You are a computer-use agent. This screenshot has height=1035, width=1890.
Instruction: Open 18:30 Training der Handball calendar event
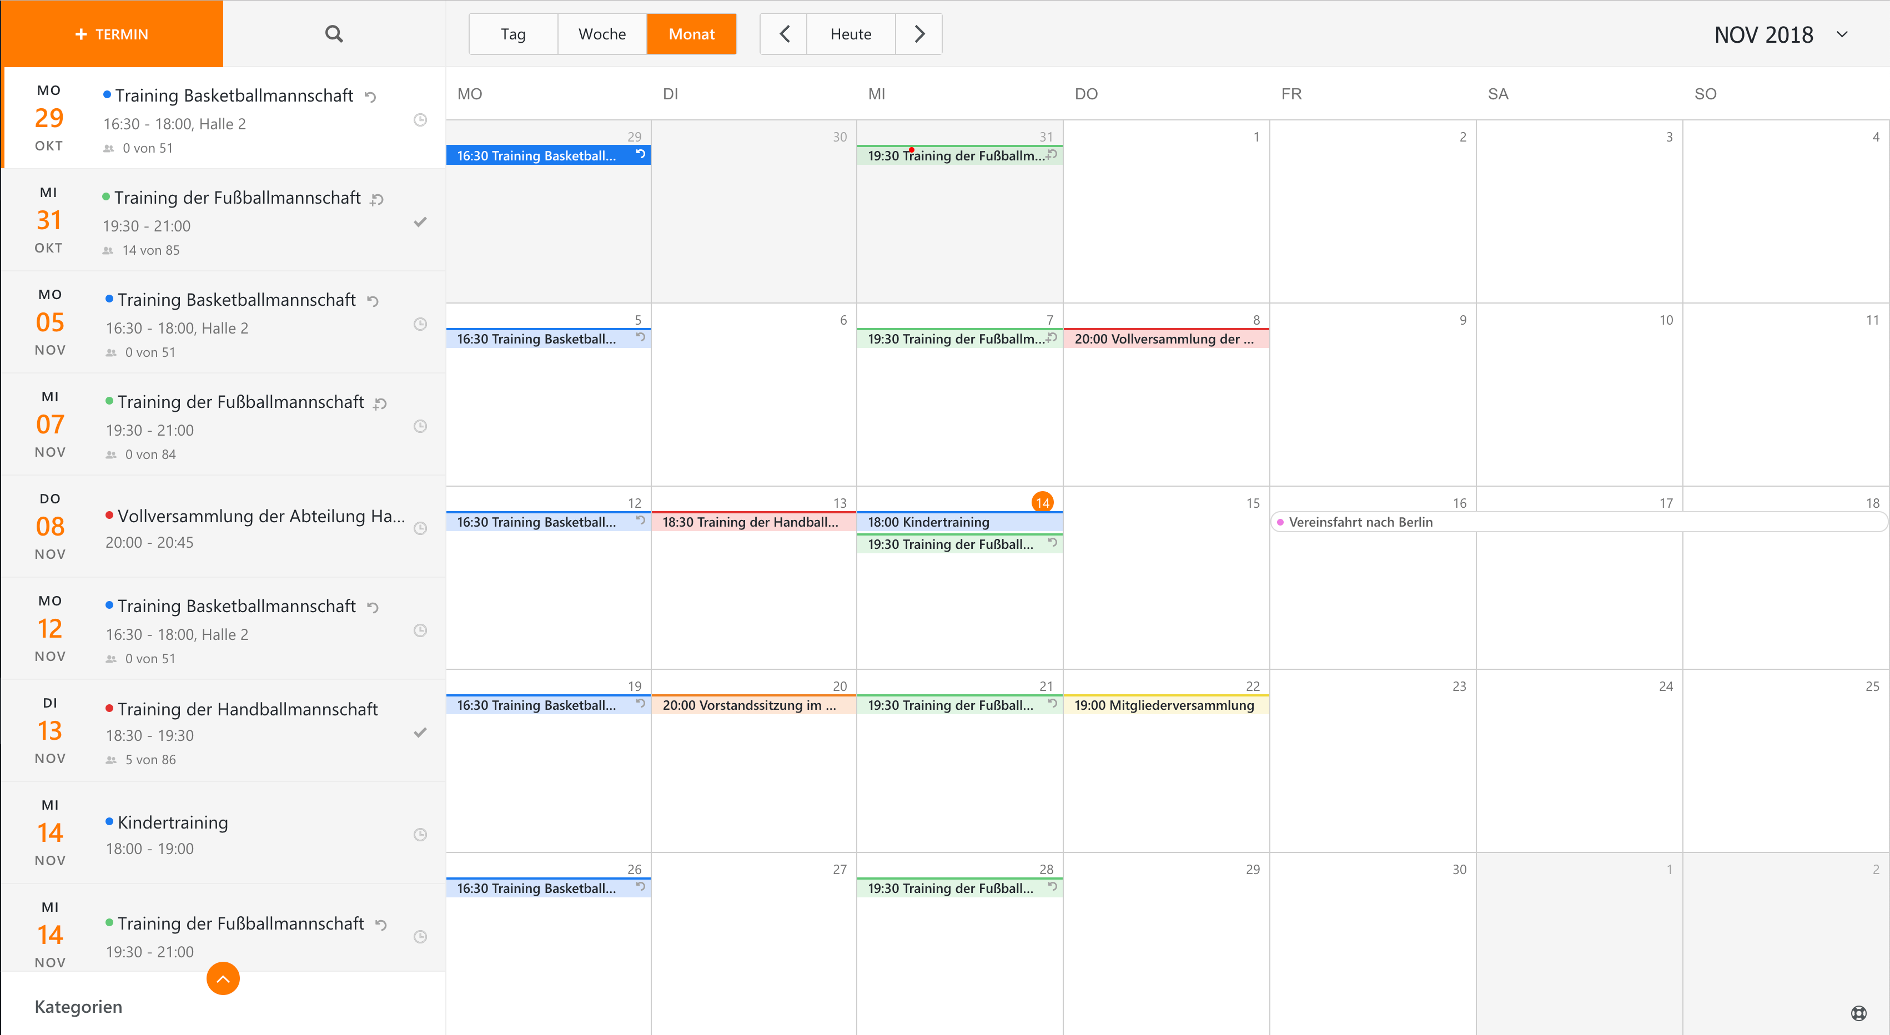pos(753,522)
